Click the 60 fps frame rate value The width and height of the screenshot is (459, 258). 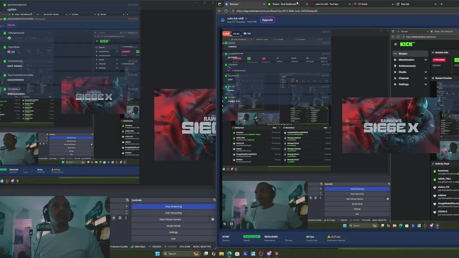tap(310, 236)
